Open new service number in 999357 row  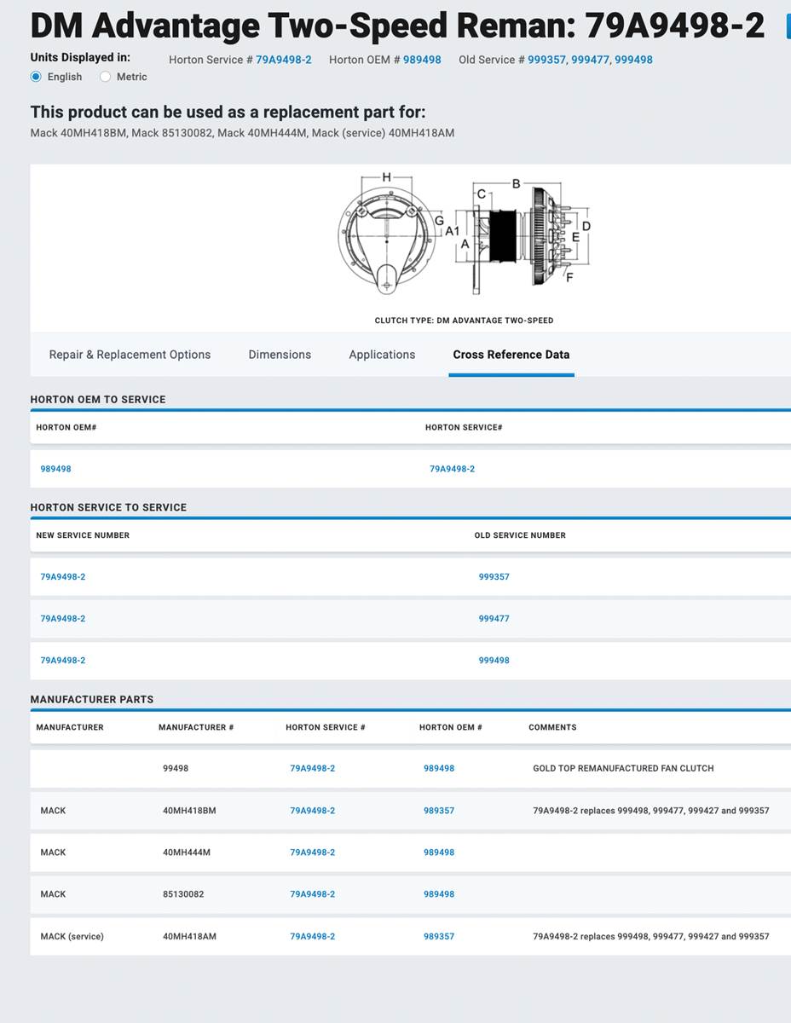click(63, 577)
